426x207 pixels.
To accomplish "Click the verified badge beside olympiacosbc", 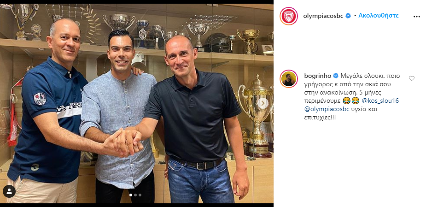I will [x=348, y=16].
